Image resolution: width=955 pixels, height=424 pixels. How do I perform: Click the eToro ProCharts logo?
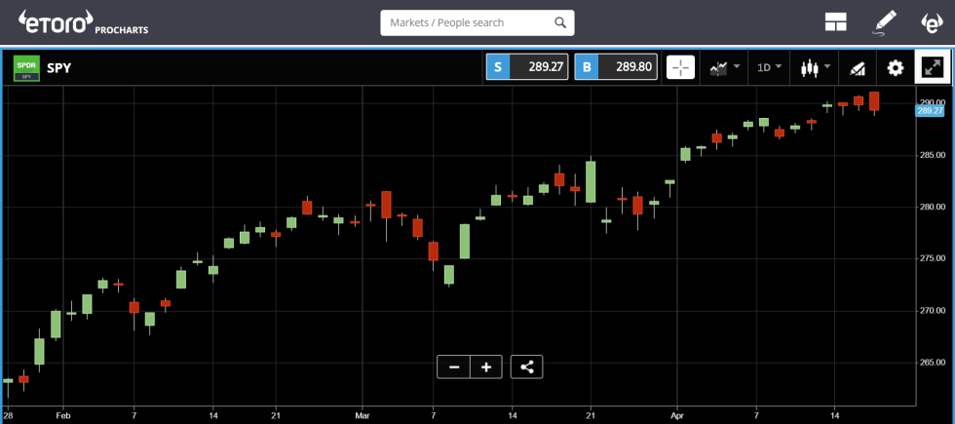coord(83,21)
